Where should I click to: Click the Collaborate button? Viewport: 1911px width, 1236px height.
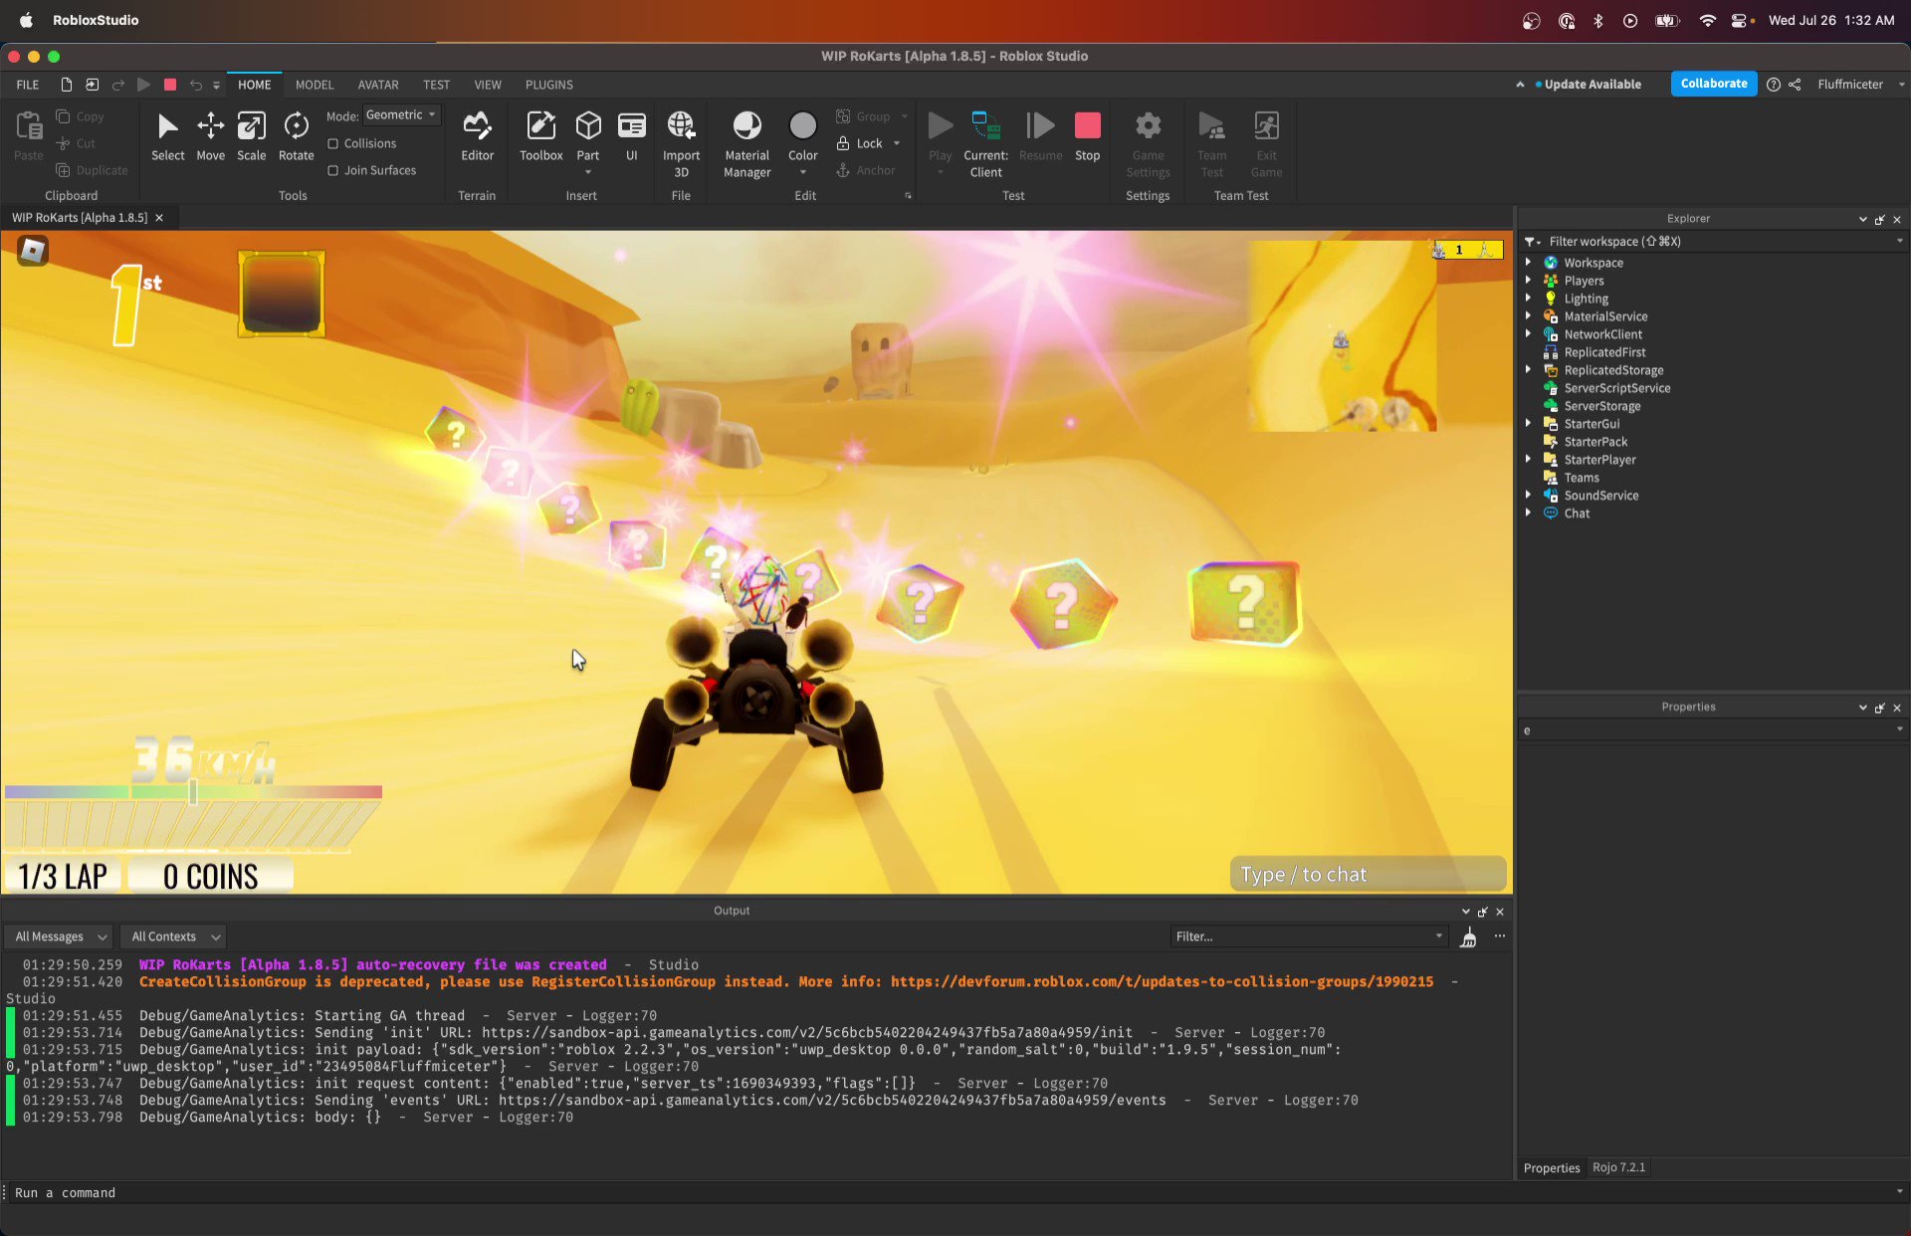1713,84
